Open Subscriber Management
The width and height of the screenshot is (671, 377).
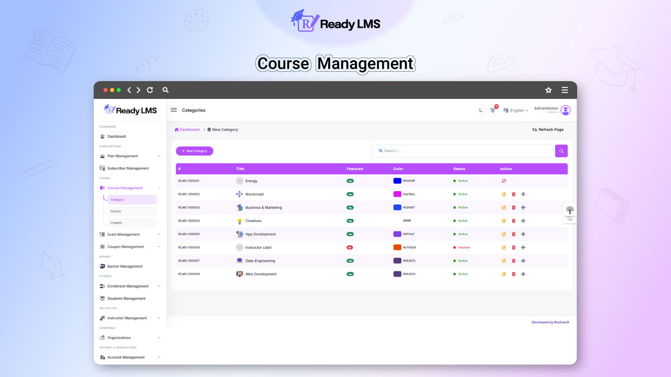click(124, 169)
